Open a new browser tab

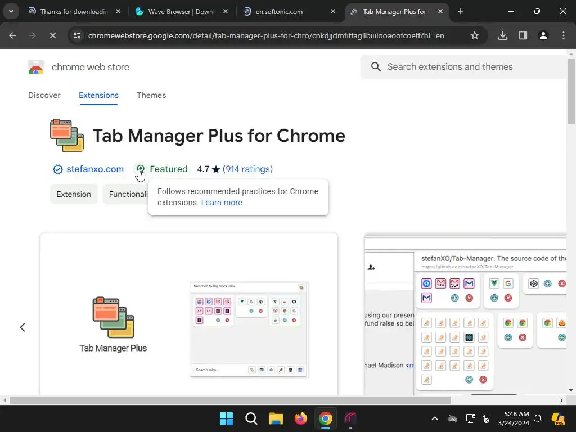(460, 12)
